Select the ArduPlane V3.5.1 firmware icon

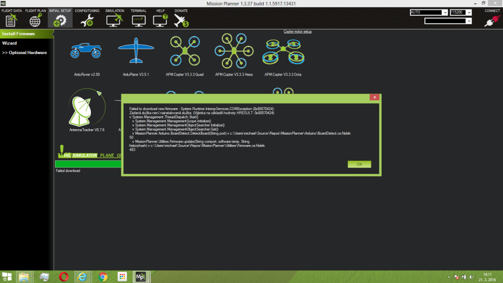136,51
